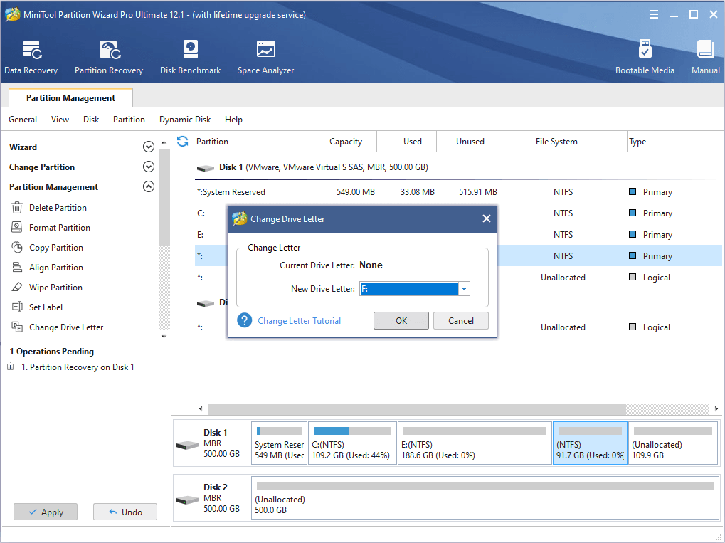The image size is (725, 543).
Task: Select the 109.9 GB Unallocated block in disk map
Action: [x=673, y=443]
